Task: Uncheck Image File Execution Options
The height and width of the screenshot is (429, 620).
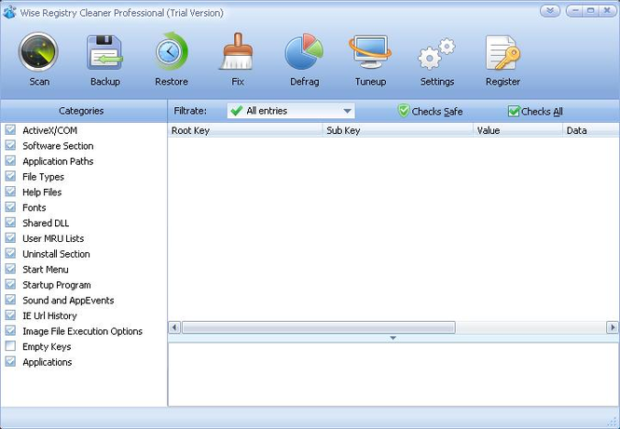Action: (x=10, y=330)
